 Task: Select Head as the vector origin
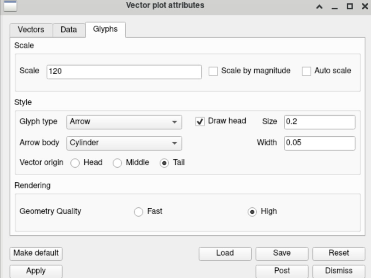(x=75, y=163)
